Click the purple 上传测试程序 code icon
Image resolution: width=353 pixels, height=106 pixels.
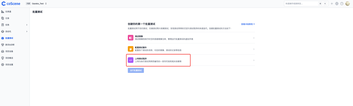coord(130,60)
